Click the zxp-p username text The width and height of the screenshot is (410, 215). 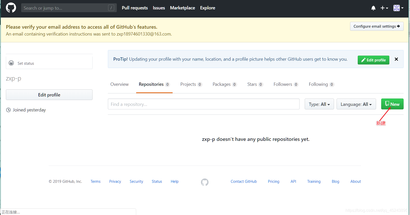click(x=14, y=79)
